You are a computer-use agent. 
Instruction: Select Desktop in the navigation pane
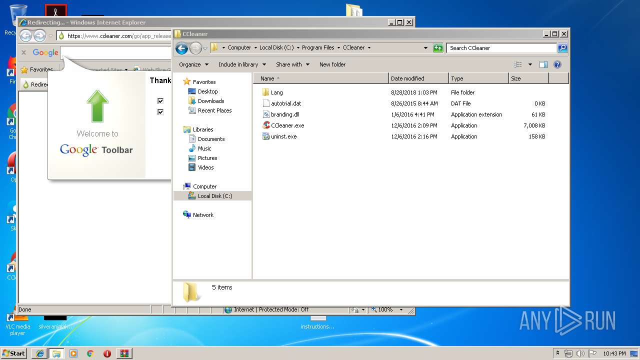207,91
